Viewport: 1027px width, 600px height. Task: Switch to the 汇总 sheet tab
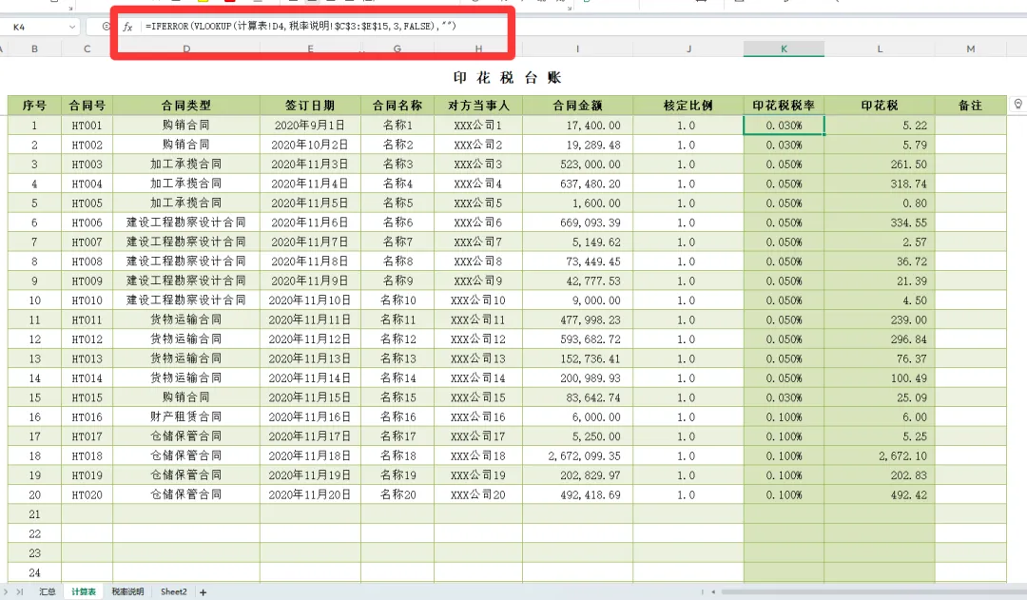coord(48,591)
